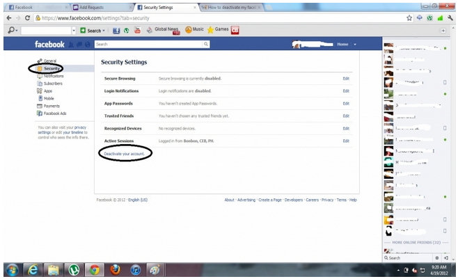
Task: Click MORE ONLINE FRIENDS (32) divider label
Action: pos(416,243)
